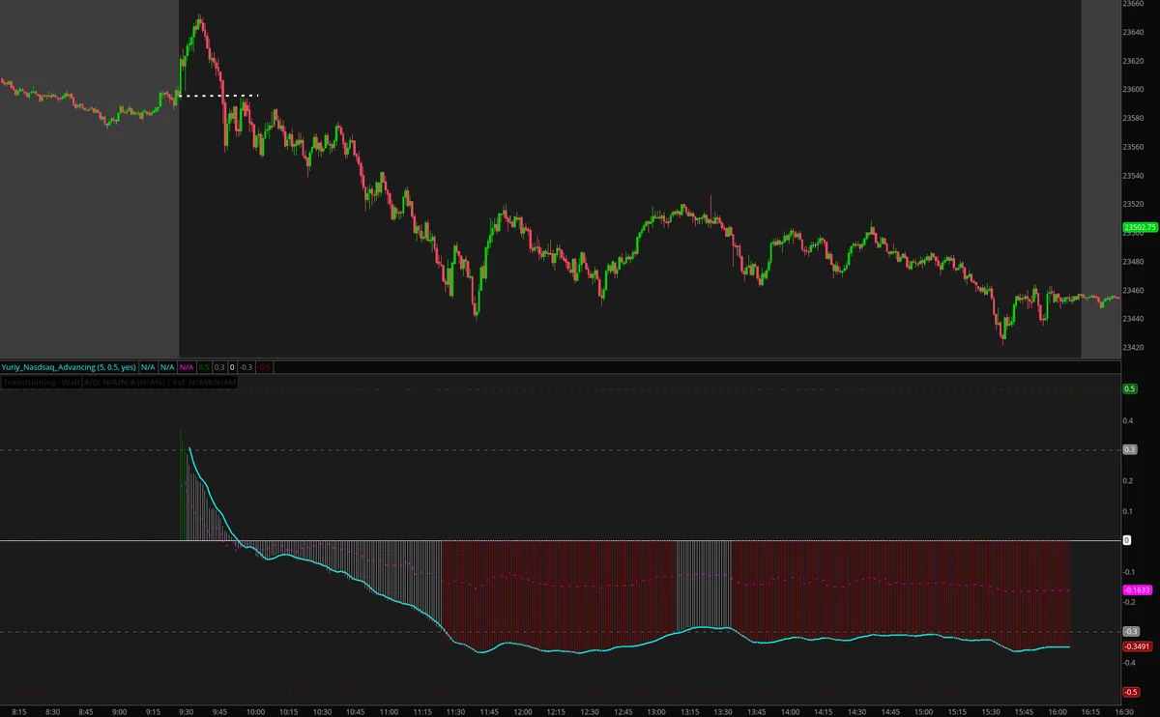
Task: Click the 23480 price axis label
Action: pyautogui.click(x=1135, y=261)
